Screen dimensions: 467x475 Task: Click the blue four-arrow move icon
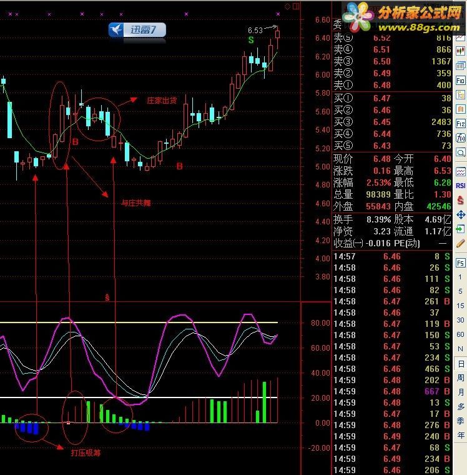(460, 215)
